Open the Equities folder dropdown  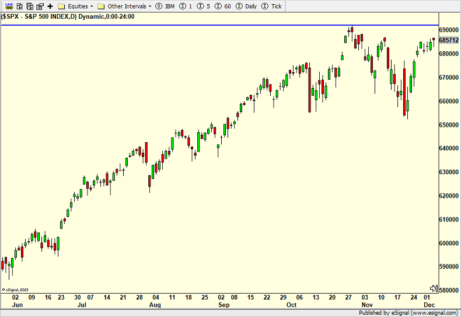[76, 6]
